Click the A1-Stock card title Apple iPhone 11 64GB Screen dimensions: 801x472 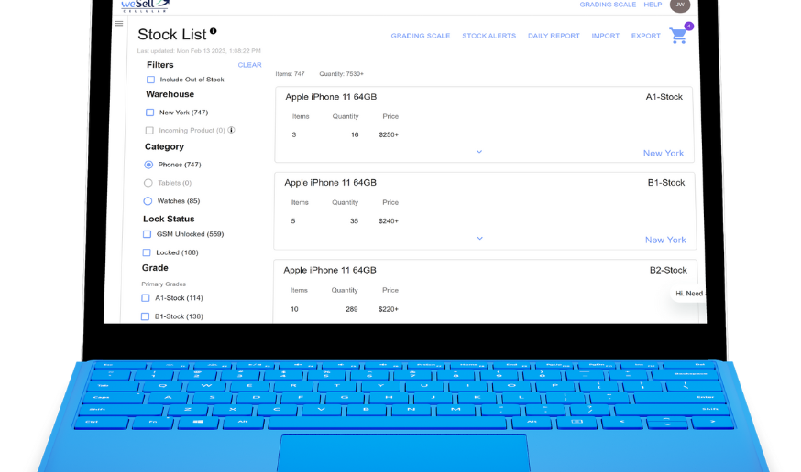331,97
